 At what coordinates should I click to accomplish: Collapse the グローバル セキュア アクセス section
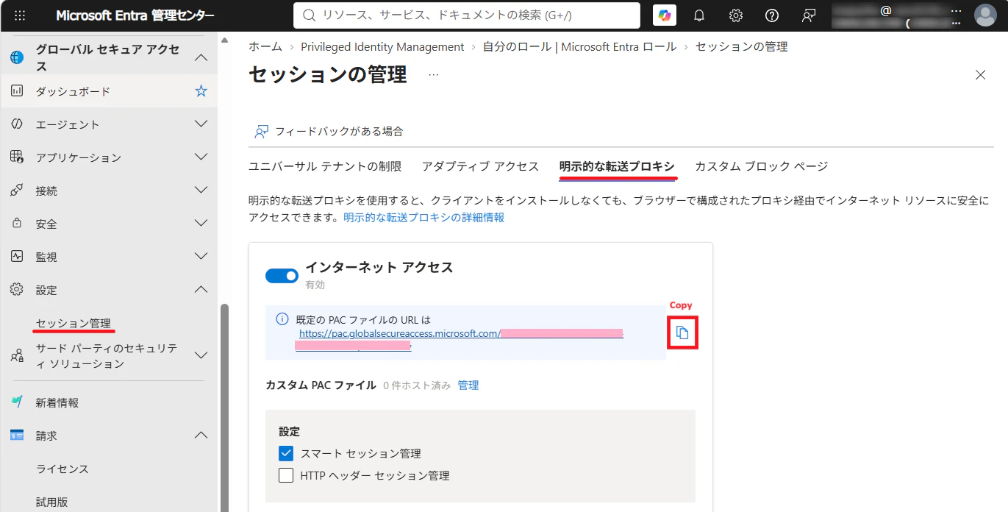pyautogui.click(x=201, y=57)
